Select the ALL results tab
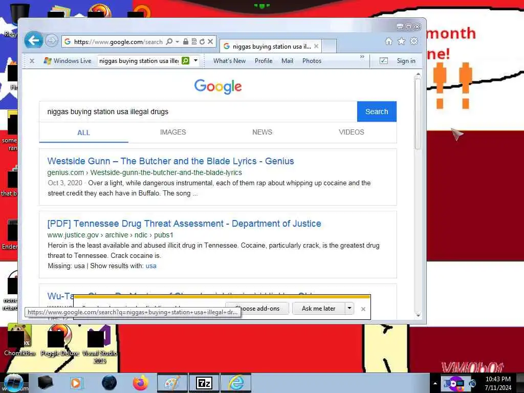The width and height of the screenshot is (524, 393). tap(83, 133)
